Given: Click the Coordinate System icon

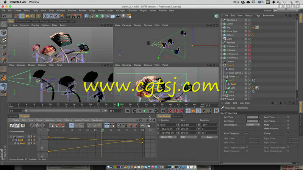Looking at the screenshot, I should (x=62, y=16).
